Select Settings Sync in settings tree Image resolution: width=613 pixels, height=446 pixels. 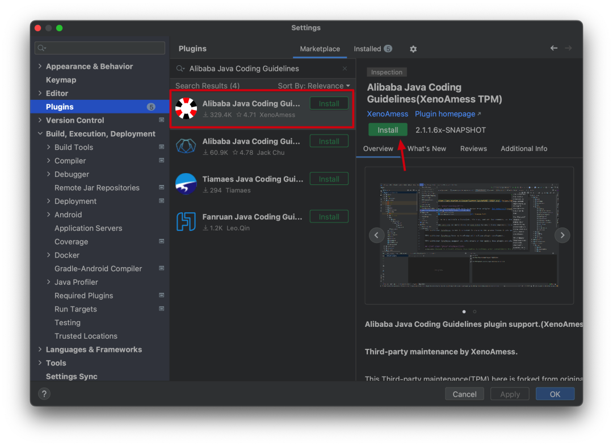pos(72,376)
